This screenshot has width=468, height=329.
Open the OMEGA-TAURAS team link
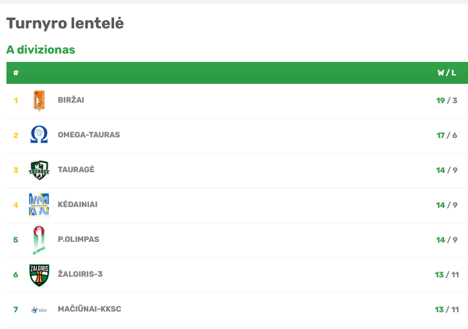89,135
